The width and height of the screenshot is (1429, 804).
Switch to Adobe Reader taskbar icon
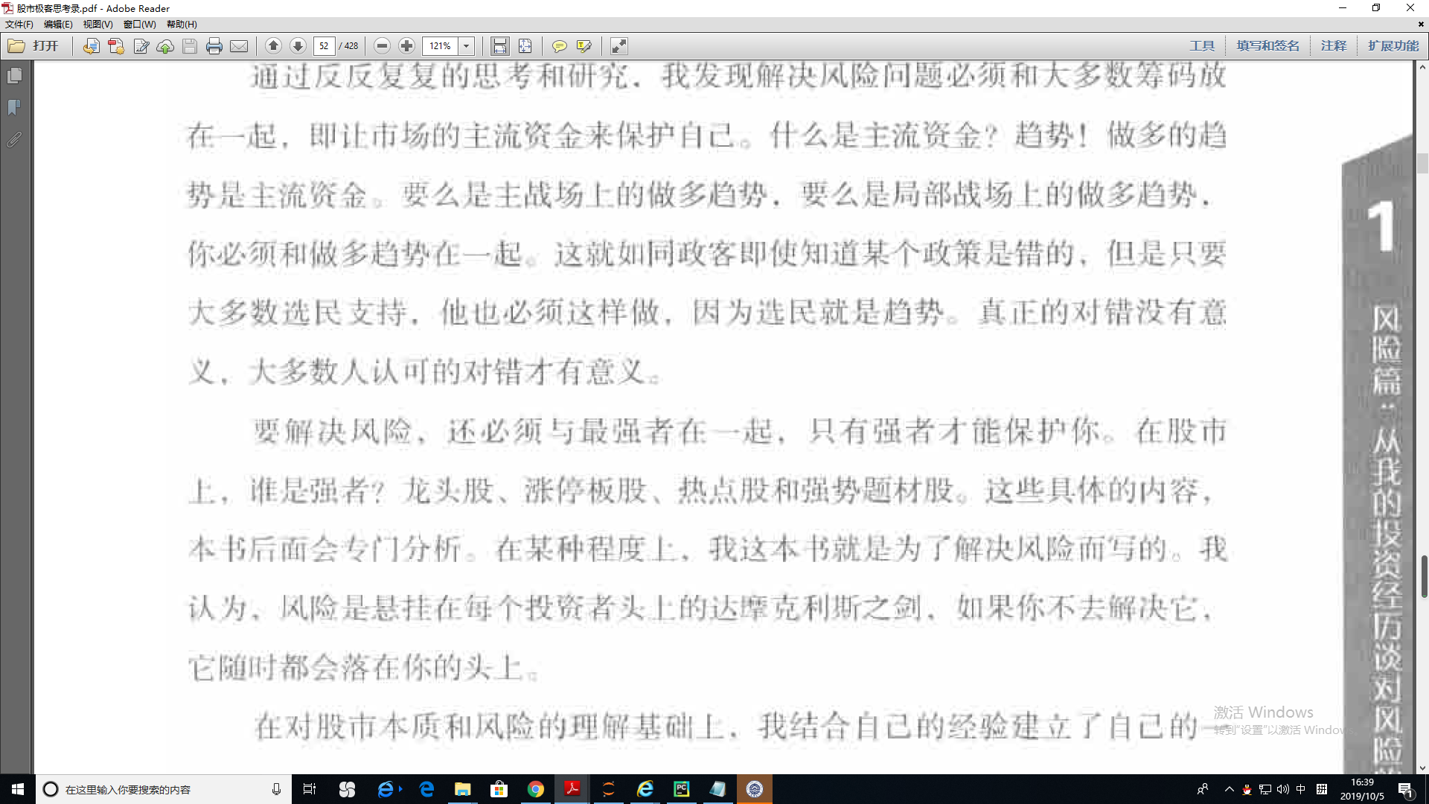(572, 789)
